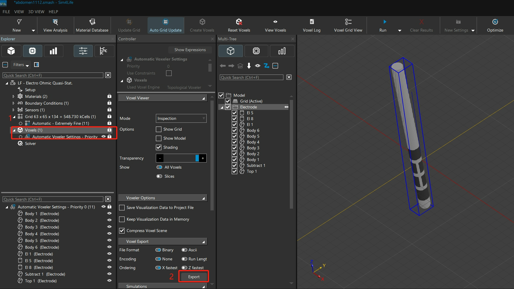This screenshot has width=514, height=289.
Task: Open the Material Database tool
Action: click(x=92, y=25)
